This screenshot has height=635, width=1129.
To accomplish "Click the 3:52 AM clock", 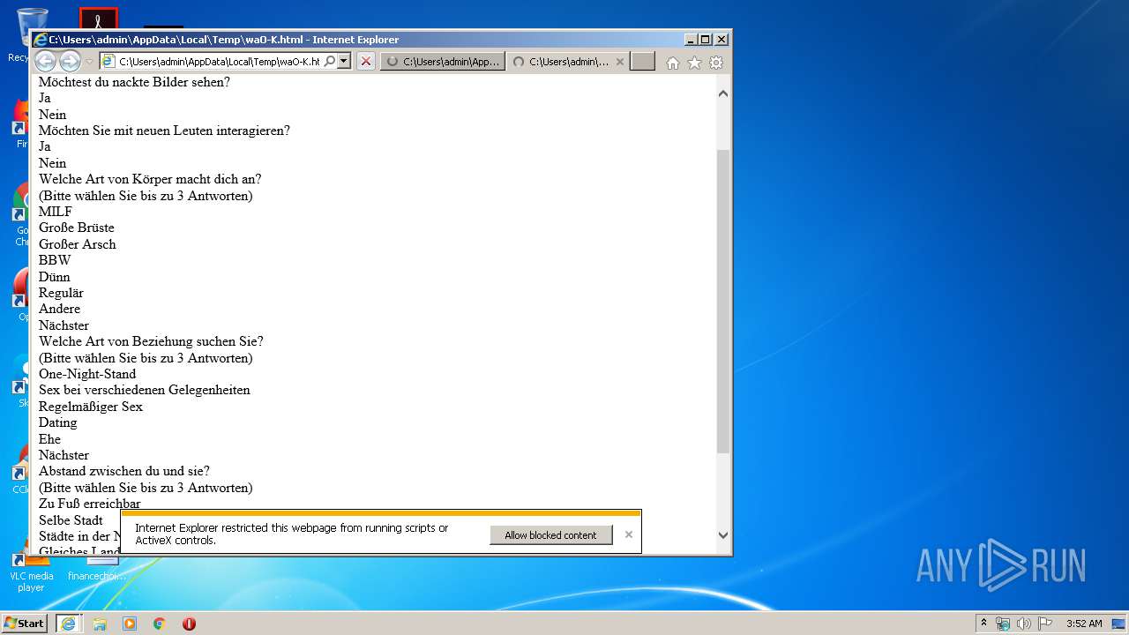I will pyautogui.click(x=1084, y=624).
